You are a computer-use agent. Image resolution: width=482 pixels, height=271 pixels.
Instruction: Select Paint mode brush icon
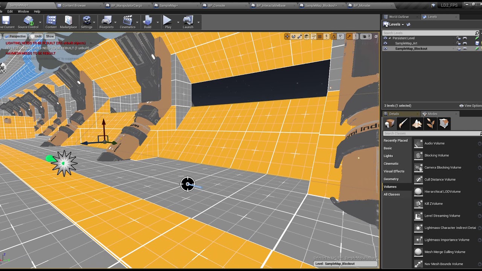(x=403, y=123)
